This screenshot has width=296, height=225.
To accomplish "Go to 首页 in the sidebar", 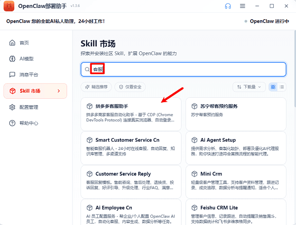I will pyautogui.click(x=24, y=43).
